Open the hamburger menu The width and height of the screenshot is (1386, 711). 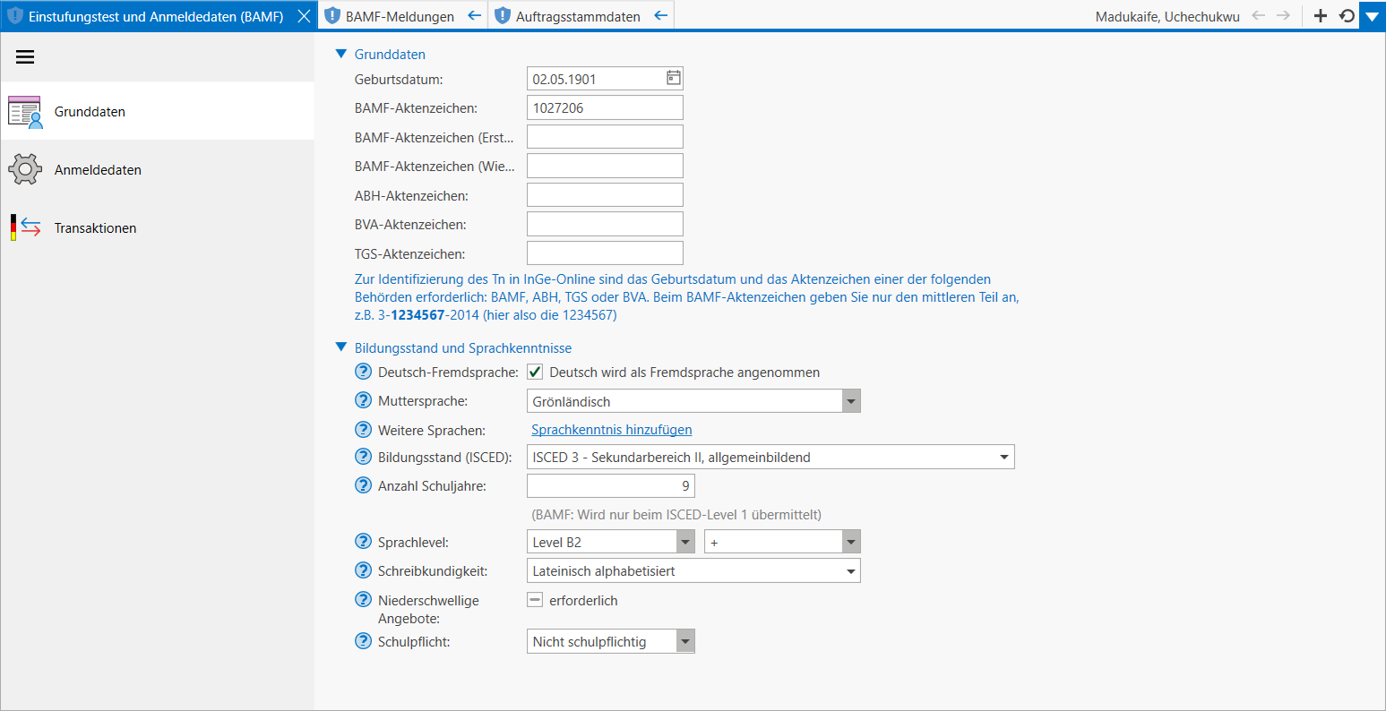coord(25,57)
